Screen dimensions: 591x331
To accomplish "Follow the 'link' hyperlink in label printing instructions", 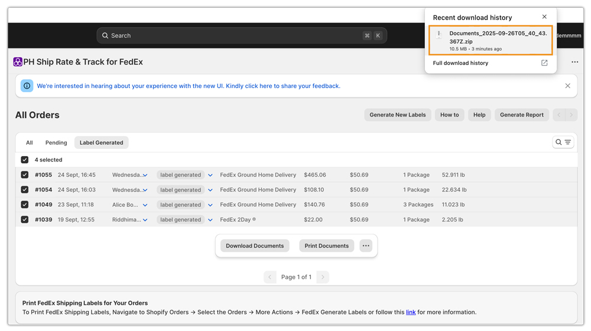I will (411, 312).
